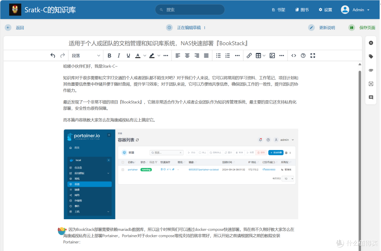381x251 pixels.
Task: Align text center
Action: (x=187, y=55)
